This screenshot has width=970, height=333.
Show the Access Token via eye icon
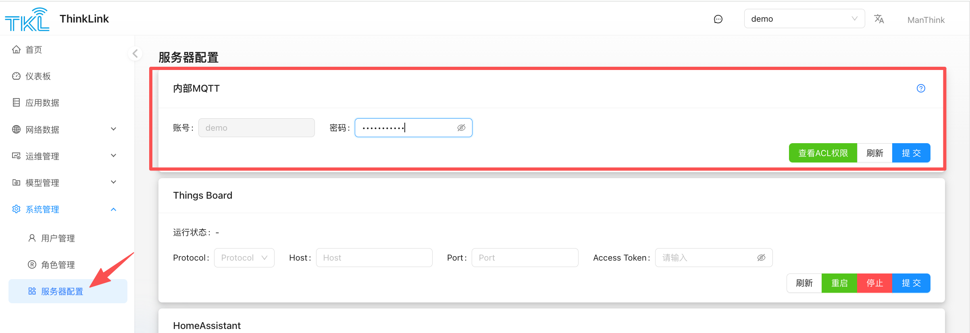click(x=761, y=258)
